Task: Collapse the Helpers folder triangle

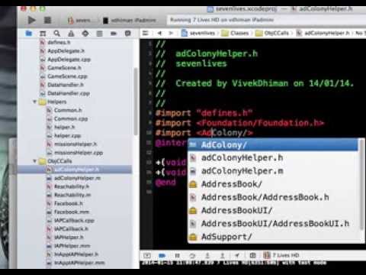Action: coord(35,102)
